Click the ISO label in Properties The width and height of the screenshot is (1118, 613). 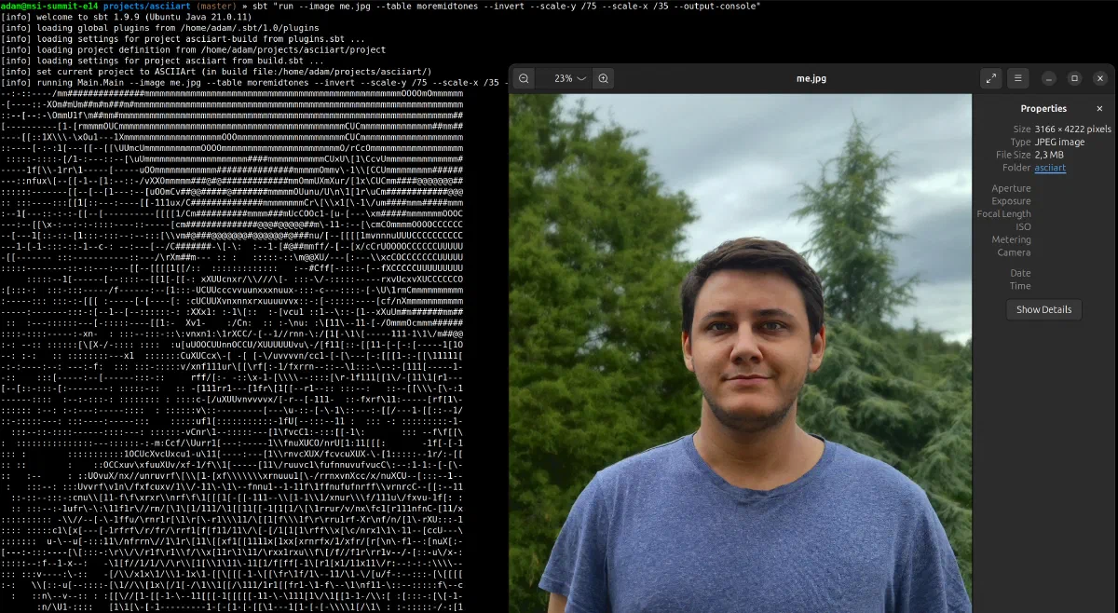1023,226
